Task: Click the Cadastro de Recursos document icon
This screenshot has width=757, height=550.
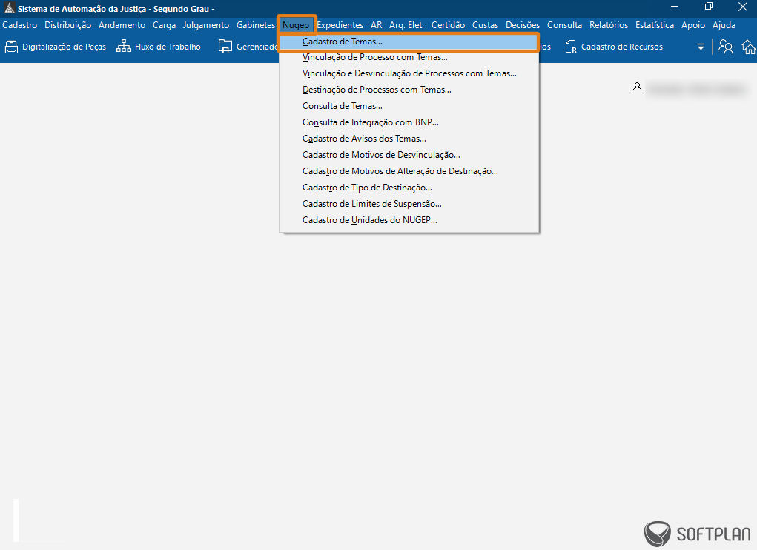Action: 571,47
